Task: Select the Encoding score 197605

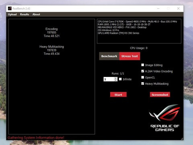Action: click(51, 32)
